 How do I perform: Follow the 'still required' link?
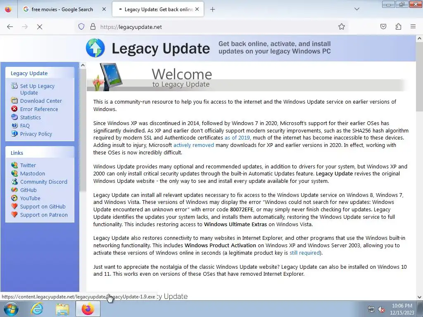tap(304, 253)
